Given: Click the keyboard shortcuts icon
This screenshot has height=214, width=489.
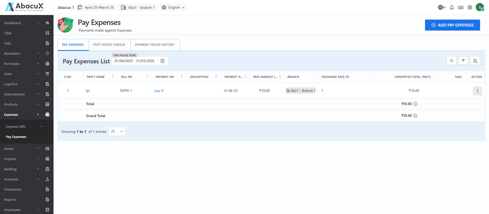Looking at the screenshot, I should point(460,7).
